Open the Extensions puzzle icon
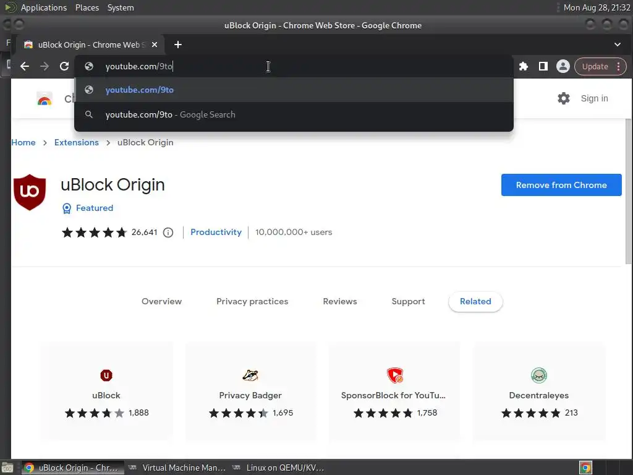The height and width of the screenshot is (475, 633). tap(523, 66)
